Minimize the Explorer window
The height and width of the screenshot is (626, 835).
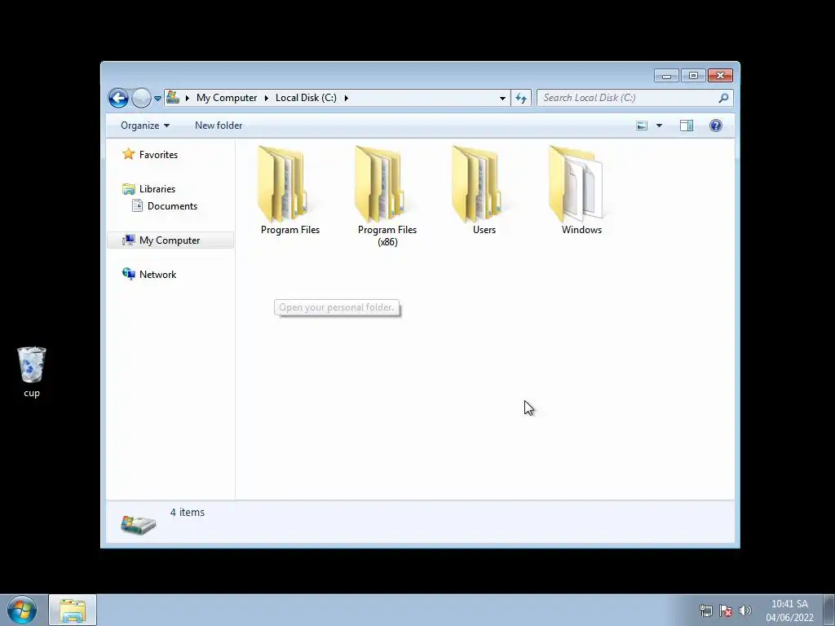point(666,76)
